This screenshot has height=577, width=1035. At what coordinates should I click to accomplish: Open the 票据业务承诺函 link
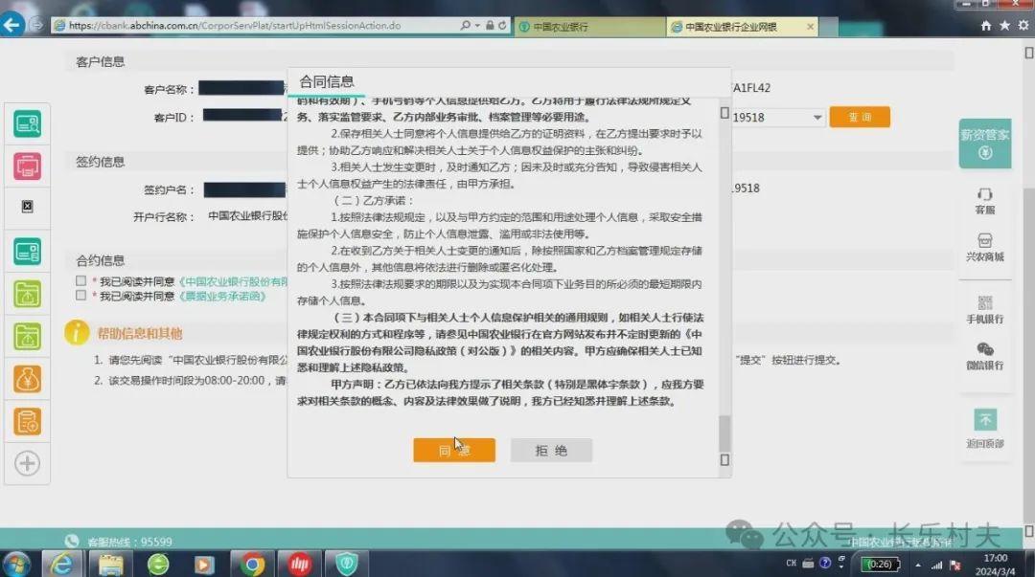point(222,296)
